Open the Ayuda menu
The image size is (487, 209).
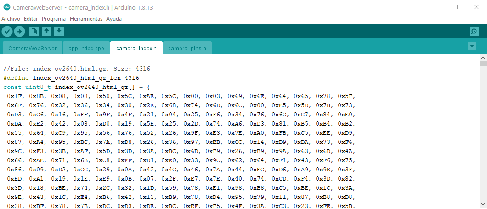tap(114, 19)
